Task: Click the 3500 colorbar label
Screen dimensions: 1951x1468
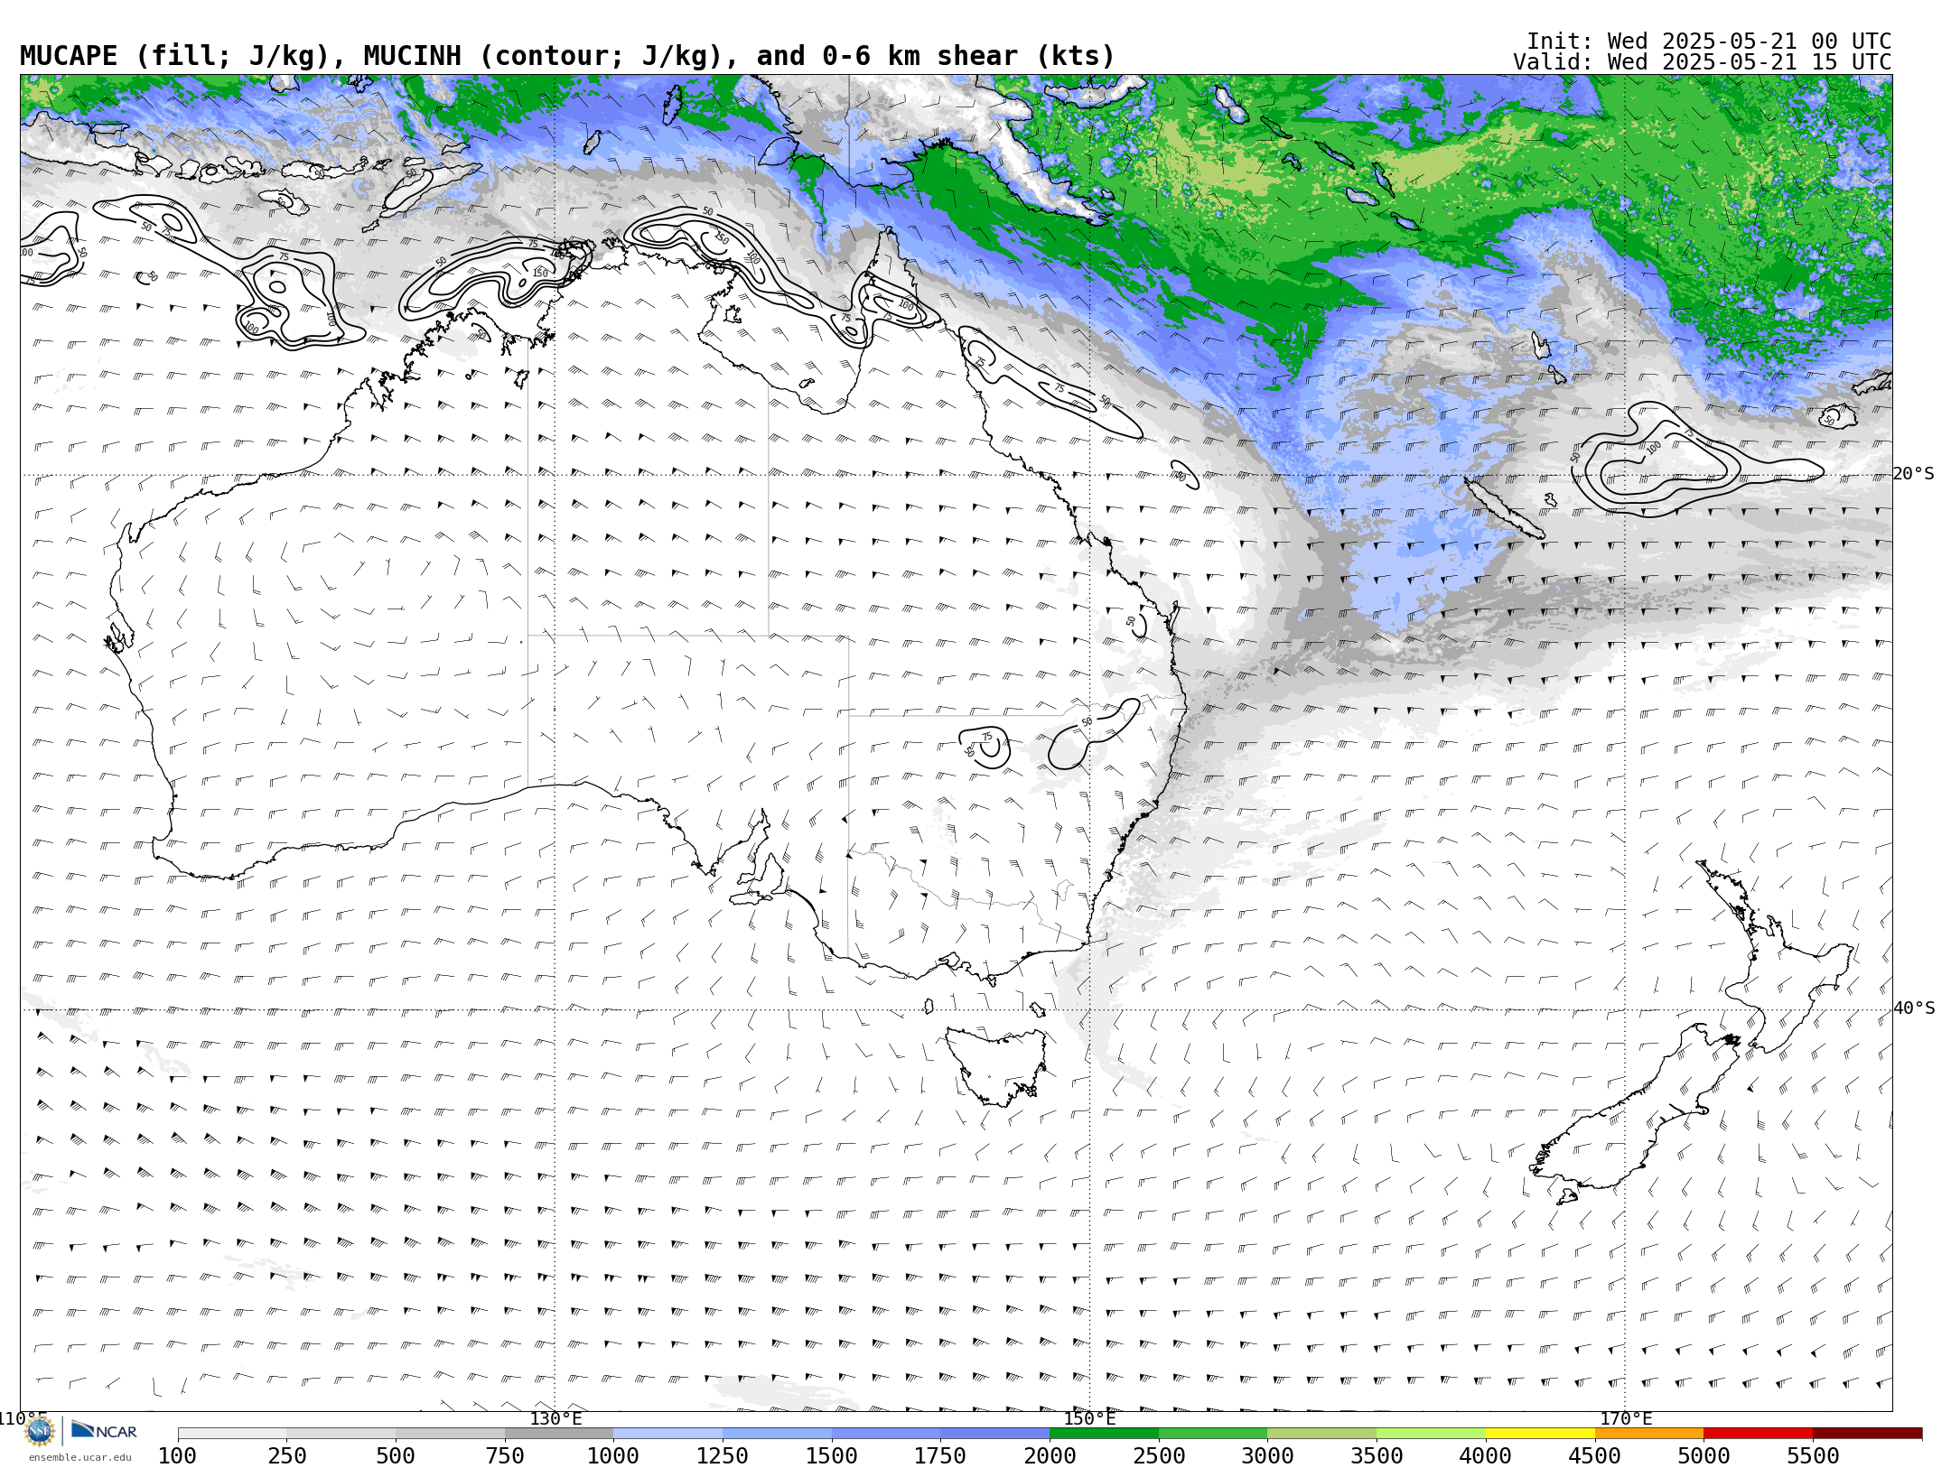Action: pos(1377,1456)
